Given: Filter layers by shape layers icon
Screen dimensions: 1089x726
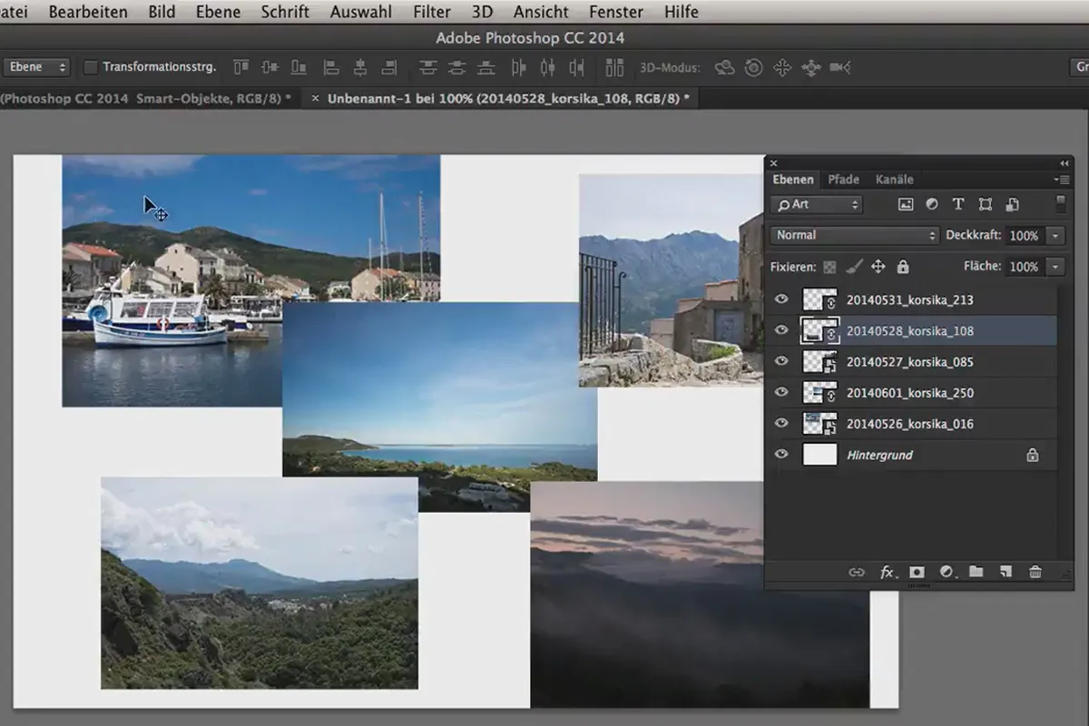Looking at the screenshot, I should pyautogui.click(x=986, y=204).
